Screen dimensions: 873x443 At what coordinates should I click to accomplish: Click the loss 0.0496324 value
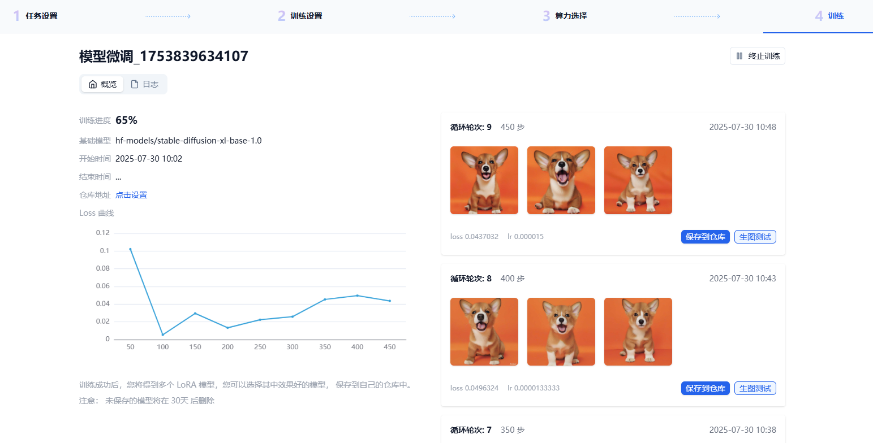474,388
